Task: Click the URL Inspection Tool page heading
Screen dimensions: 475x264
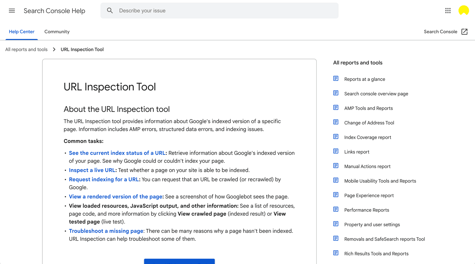Action: pyautogui.click(x=110, y=87)
